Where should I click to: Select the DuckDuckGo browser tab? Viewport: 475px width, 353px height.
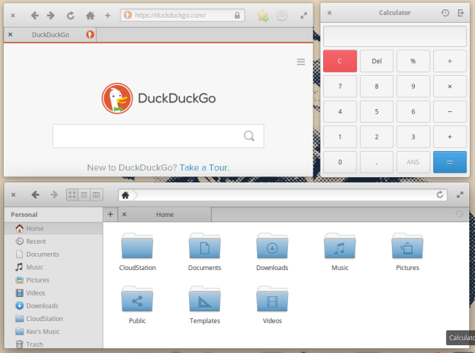point(50,35)
